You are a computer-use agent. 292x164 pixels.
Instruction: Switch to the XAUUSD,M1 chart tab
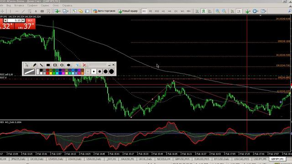tap(127, 159)
